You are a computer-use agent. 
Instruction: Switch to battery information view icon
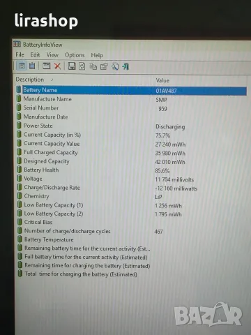tap(22, 66)
